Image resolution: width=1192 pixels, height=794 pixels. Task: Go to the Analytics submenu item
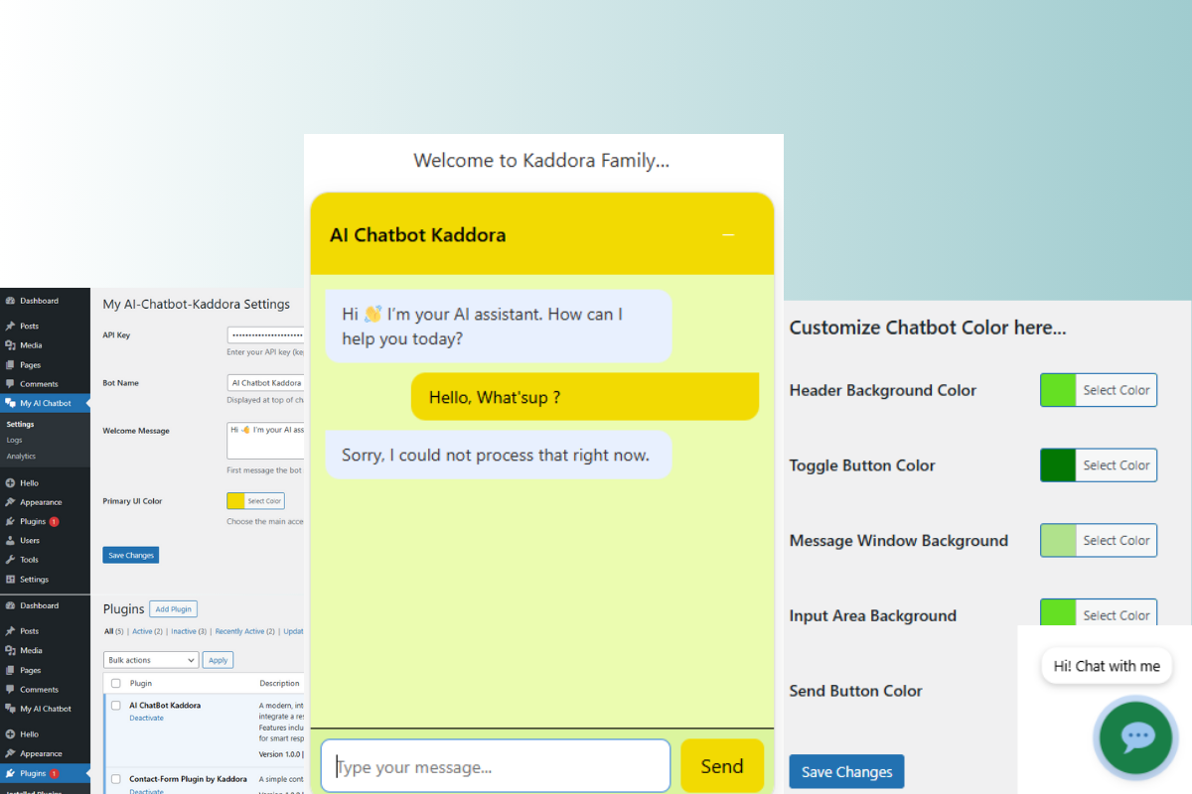coord(21,457)
